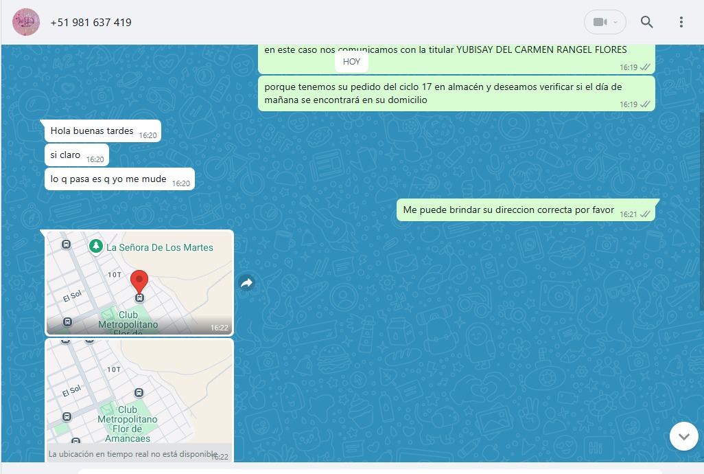Select the 'lo q pasa es q yo me mude' message
Image resolution: width=704 pixels, height=474 pixels.
tap(108, 179)
